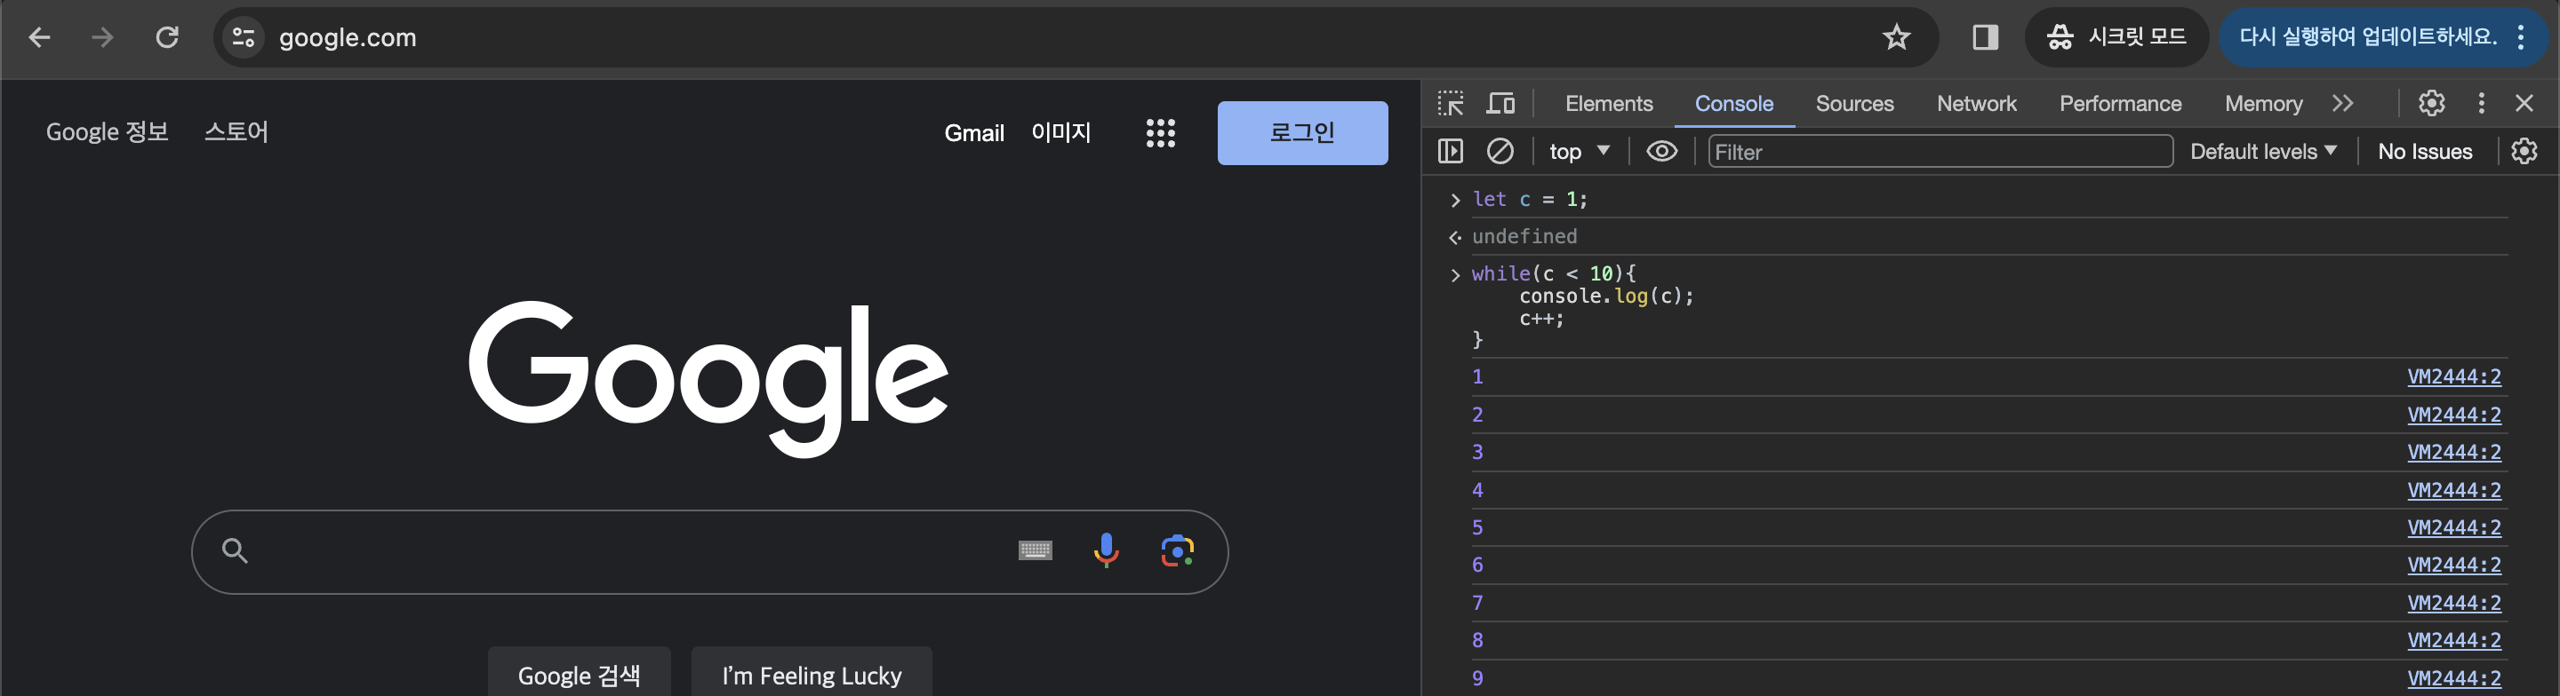2560x696 pixels.
Task: Open the top JavaScript context dropdown
Action: tap(1580, 151)
